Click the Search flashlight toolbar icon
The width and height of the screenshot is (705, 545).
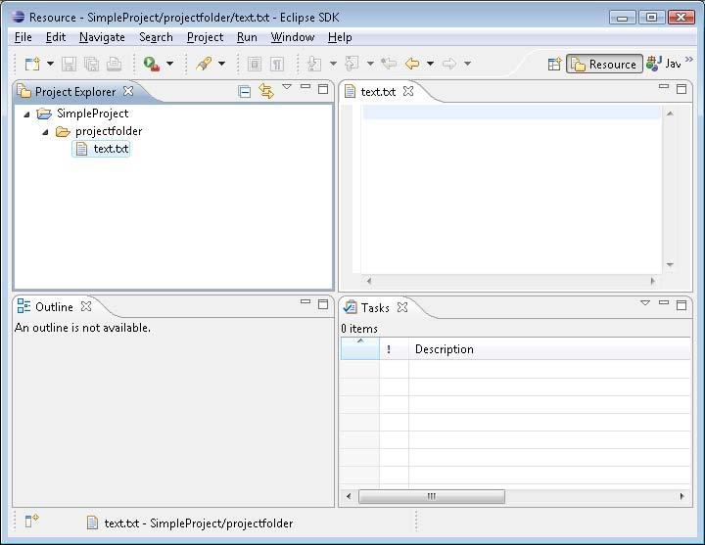click(x=204, y=64)
